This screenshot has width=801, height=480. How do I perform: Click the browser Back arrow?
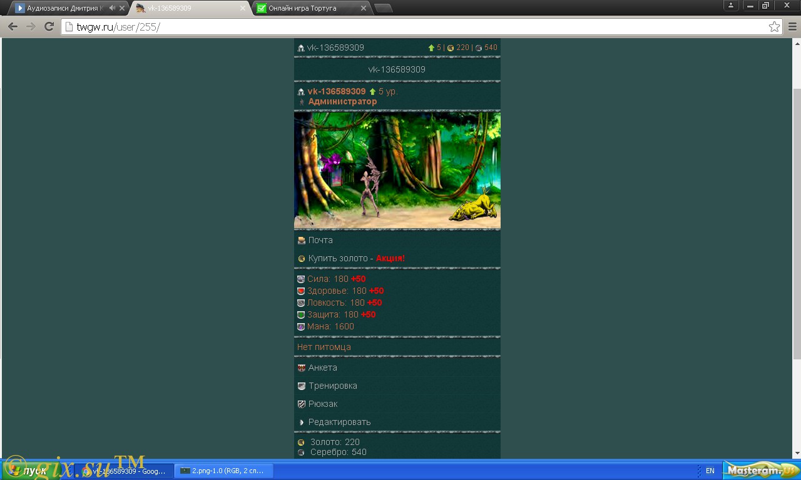pos(13,27)
